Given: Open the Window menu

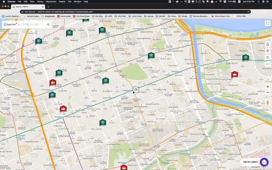Looking at the screenshot, I should [78, 1].
